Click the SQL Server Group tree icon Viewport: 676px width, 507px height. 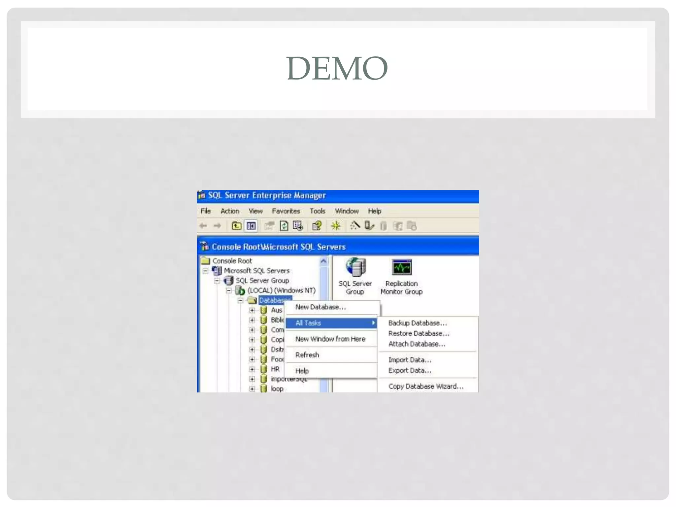[x=228, y=281]
